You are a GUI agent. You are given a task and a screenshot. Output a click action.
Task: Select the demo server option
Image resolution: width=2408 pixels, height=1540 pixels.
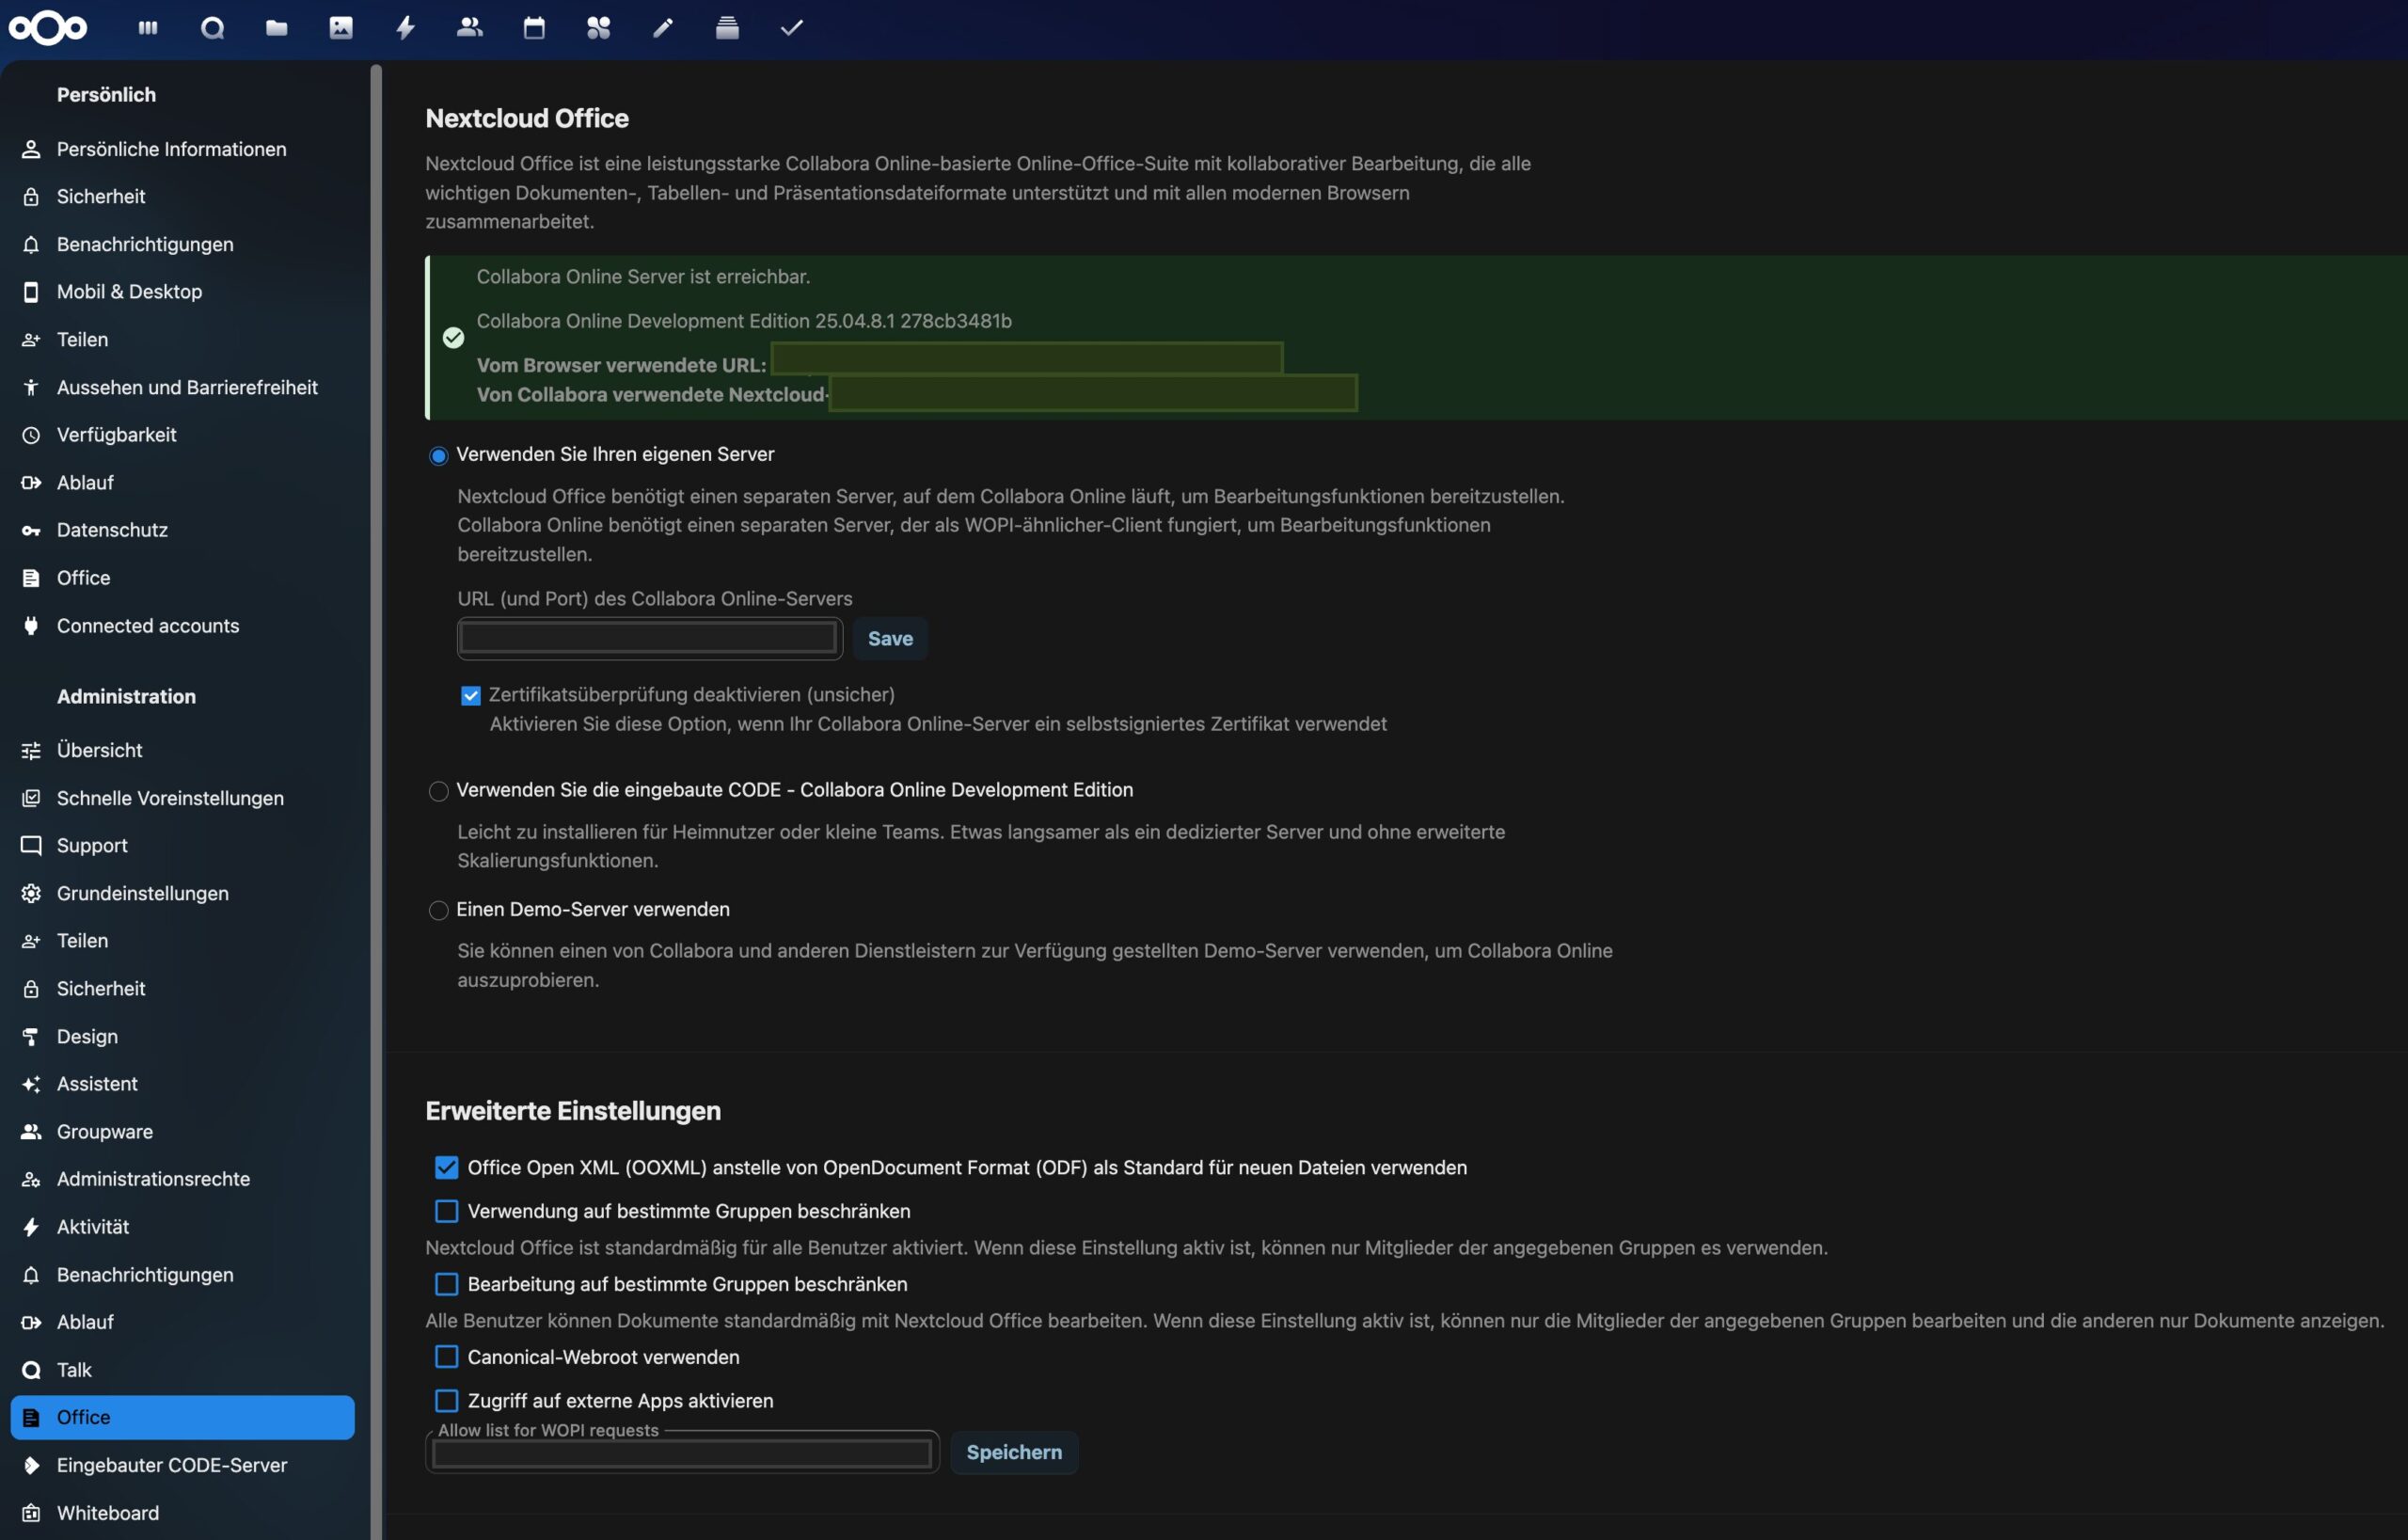point(438,909)
